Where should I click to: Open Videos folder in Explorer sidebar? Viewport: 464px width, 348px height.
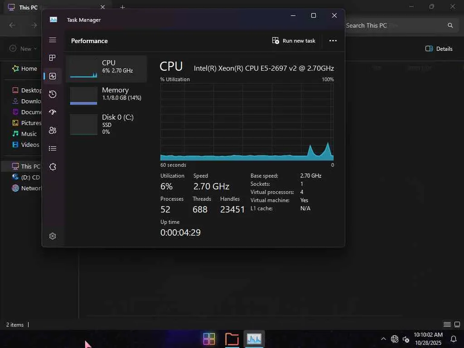tap(25, 145)
